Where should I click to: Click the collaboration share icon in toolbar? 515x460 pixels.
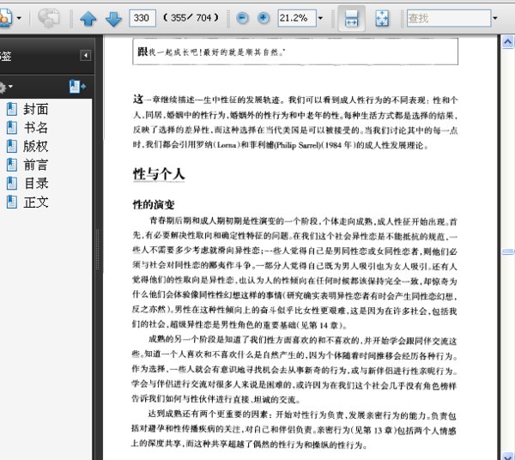tap(49, 18)
